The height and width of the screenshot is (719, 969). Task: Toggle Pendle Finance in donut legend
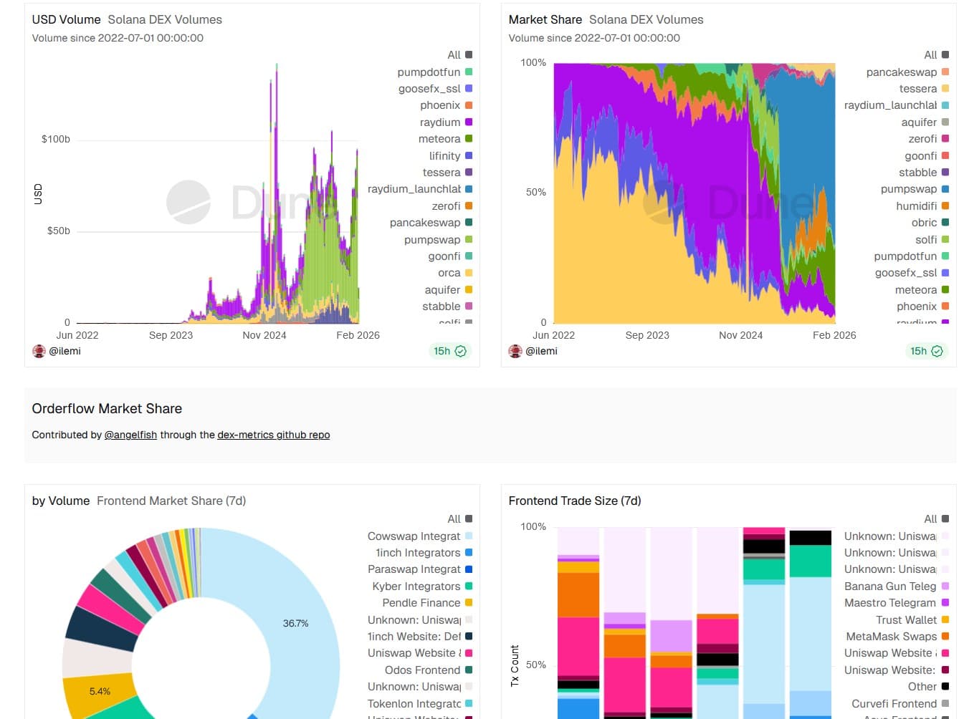427,603
